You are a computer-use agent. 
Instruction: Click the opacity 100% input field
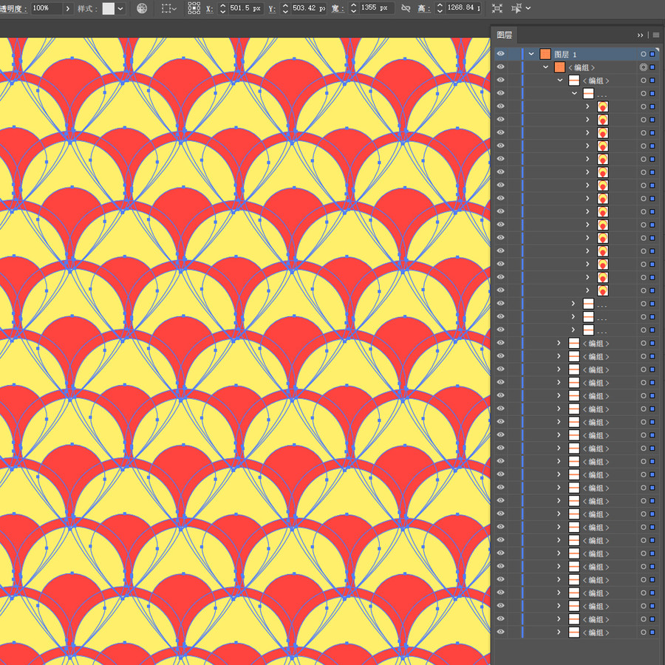click(47, 8)
